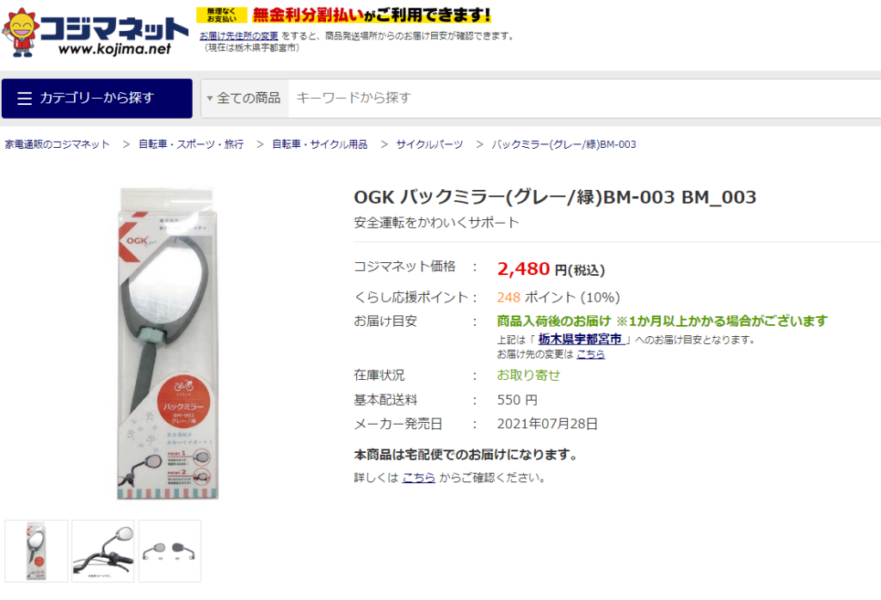881x600 pixels.
Task: Select the two-mirror color variants thumbnail
Action: pyautogui.click(x=169, y=551)
